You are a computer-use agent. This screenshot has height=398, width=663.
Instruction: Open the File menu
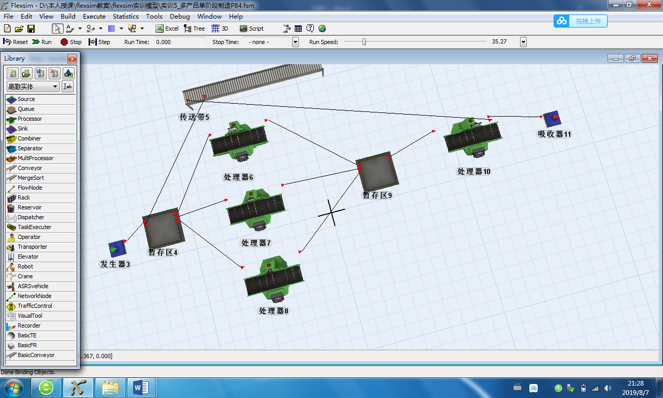click(x=8, y=16)
